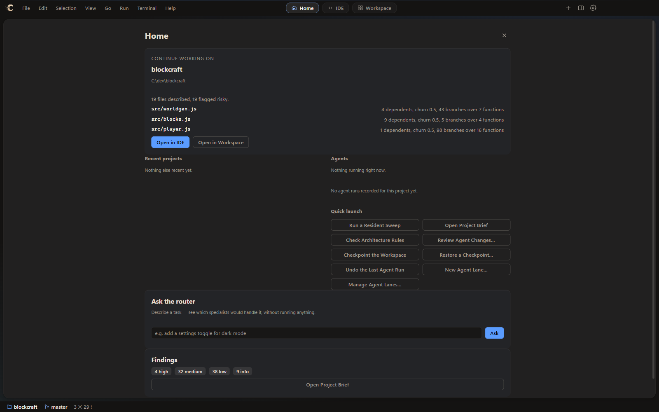Open the Edit menu
Image resolution: width=659 pixels, height=412 pixels.
[x=43, y=8]
